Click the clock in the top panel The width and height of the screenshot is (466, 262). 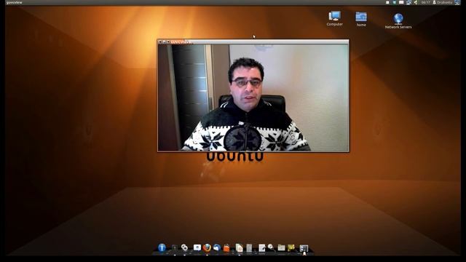click(425, 2)
